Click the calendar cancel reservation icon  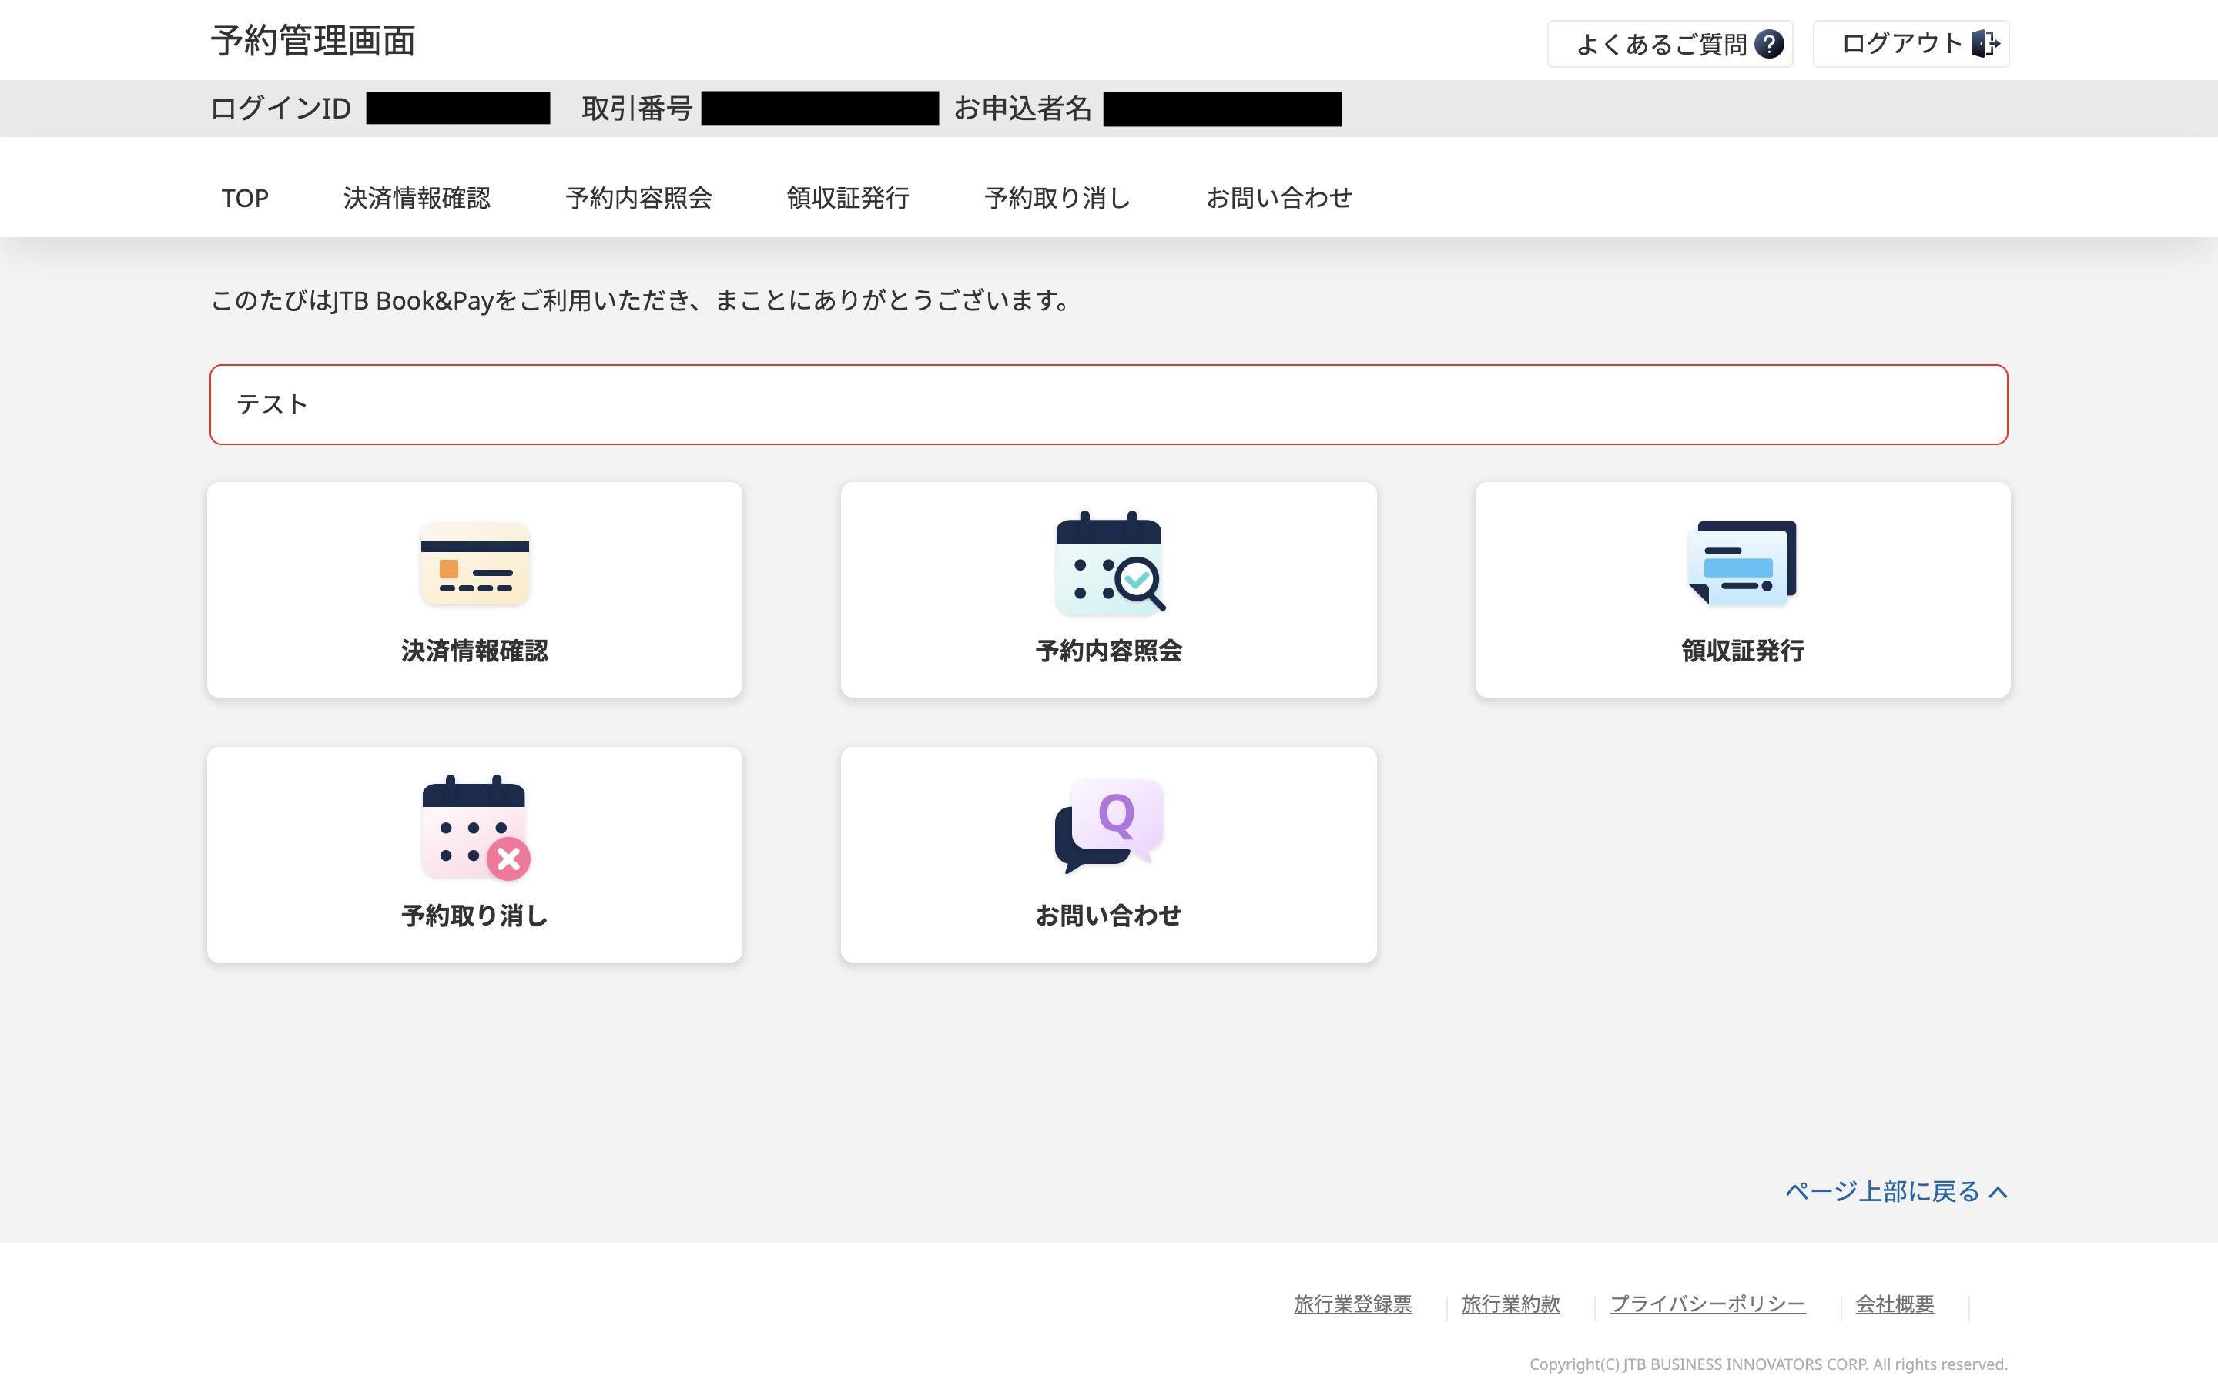[474, 827]
